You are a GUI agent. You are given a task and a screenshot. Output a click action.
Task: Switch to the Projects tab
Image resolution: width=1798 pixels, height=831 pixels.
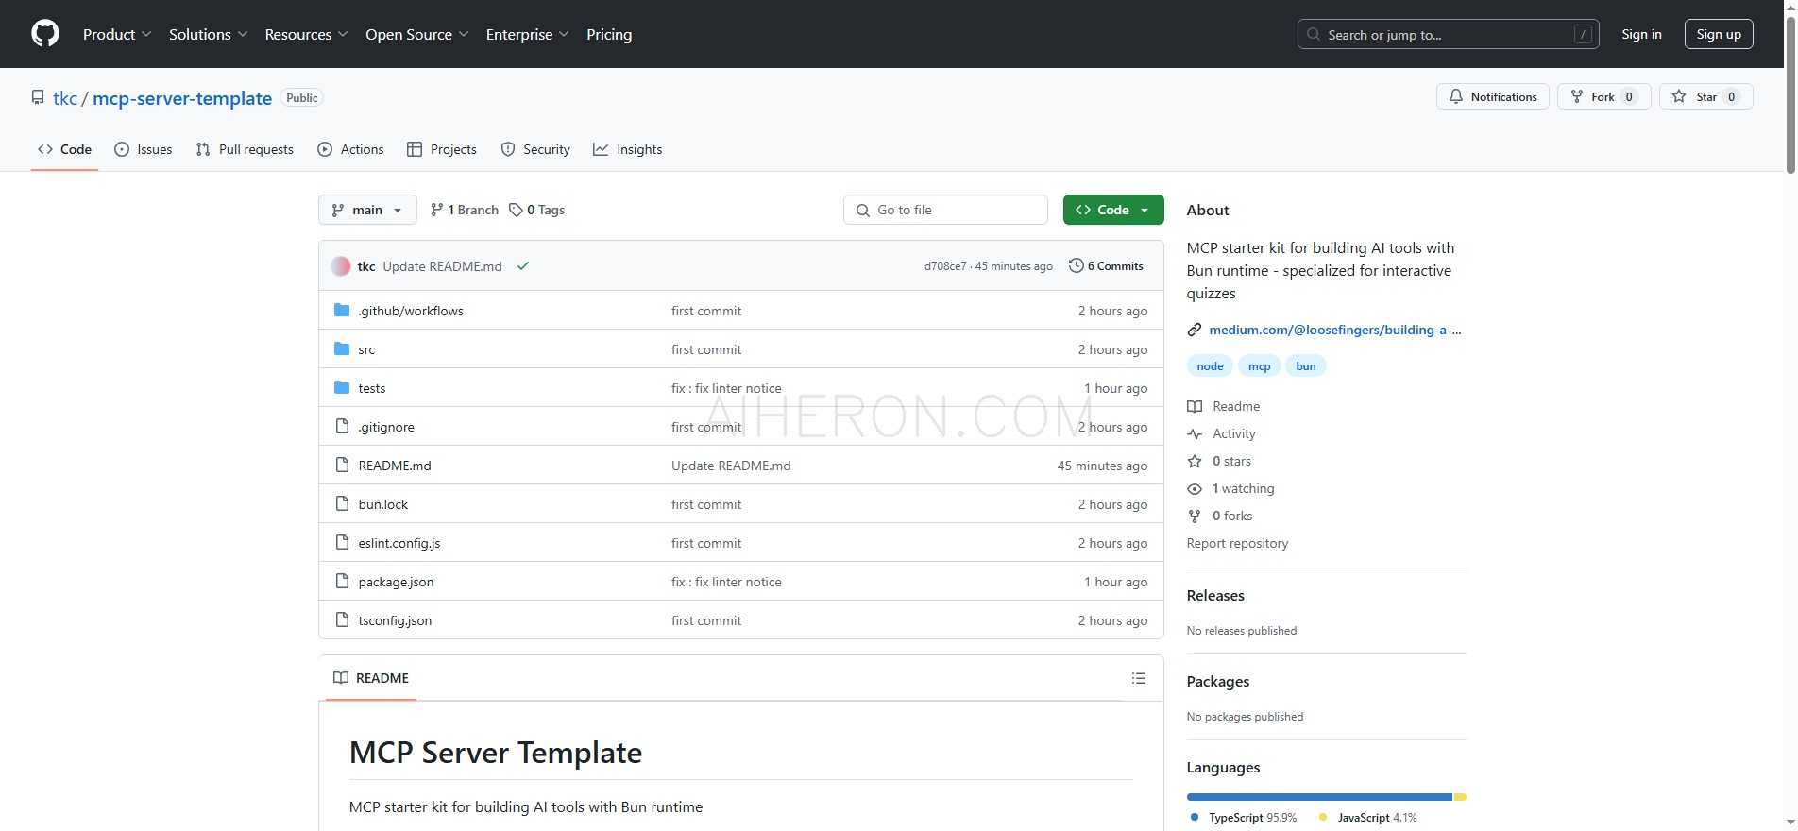tap(442, 149)
